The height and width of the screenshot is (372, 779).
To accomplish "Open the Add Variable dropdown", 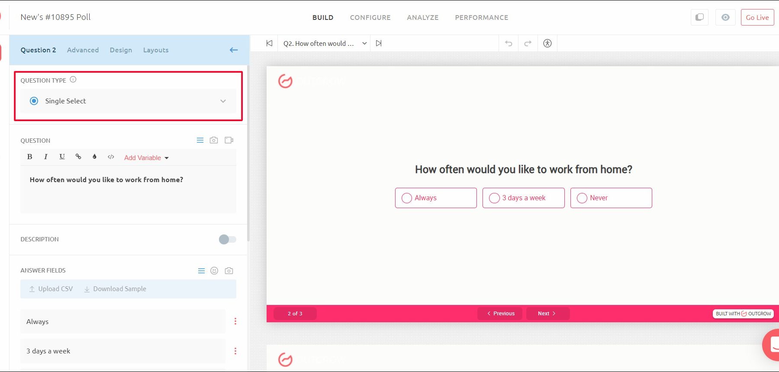I will pyautogui.click(x=146, y=158).
